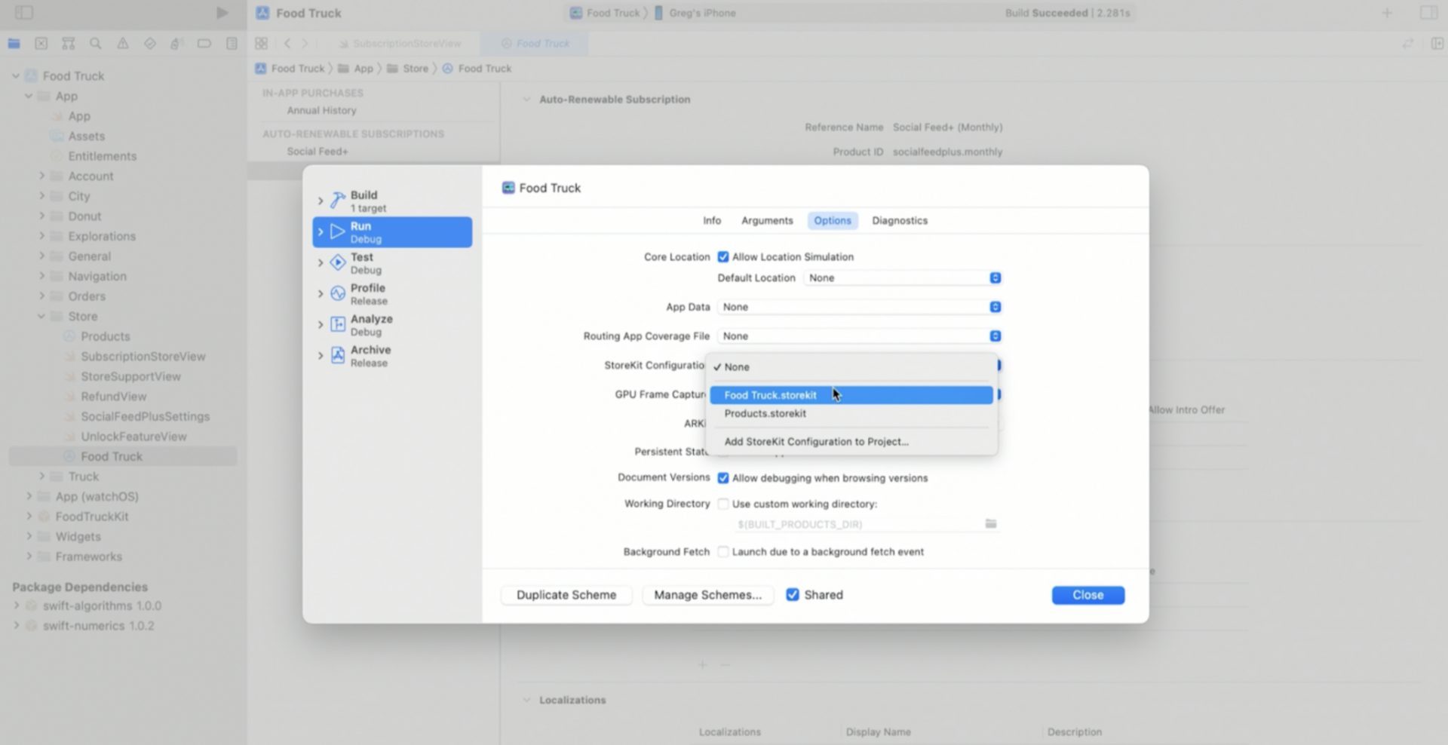
Task: Select Annual History in-app purchase
Action: point(321,110)
